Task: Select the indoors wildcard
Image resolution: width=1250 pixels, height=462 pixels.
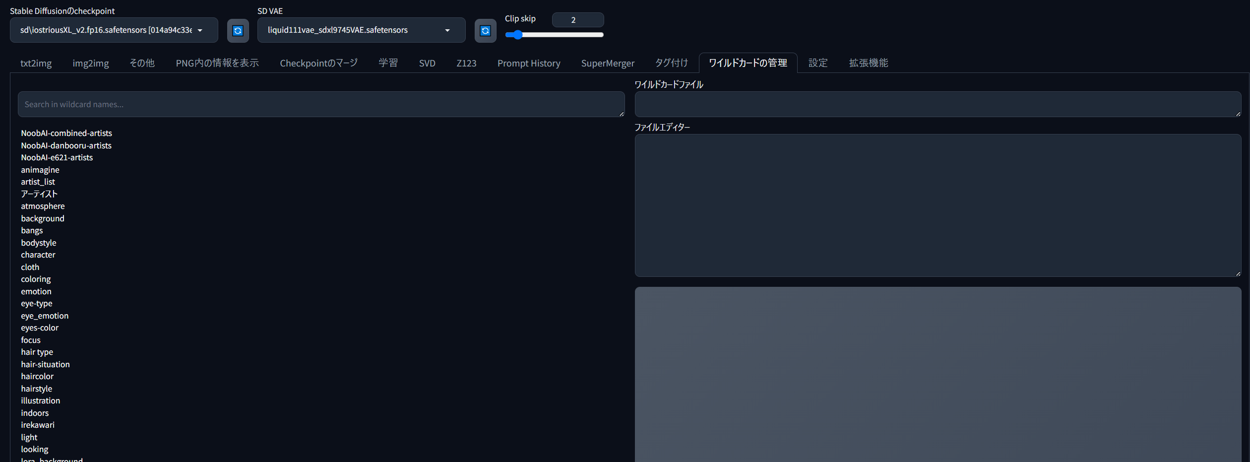Action: 35,413
